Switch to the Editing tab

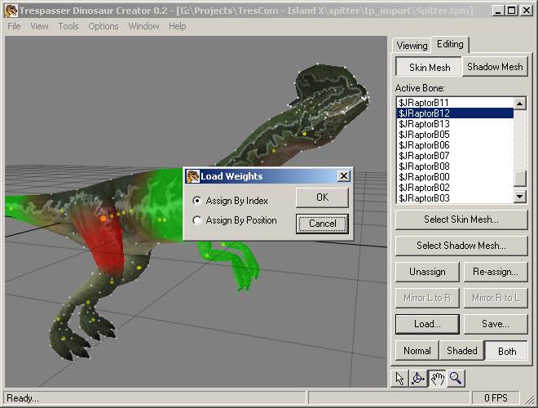point(450,44)
